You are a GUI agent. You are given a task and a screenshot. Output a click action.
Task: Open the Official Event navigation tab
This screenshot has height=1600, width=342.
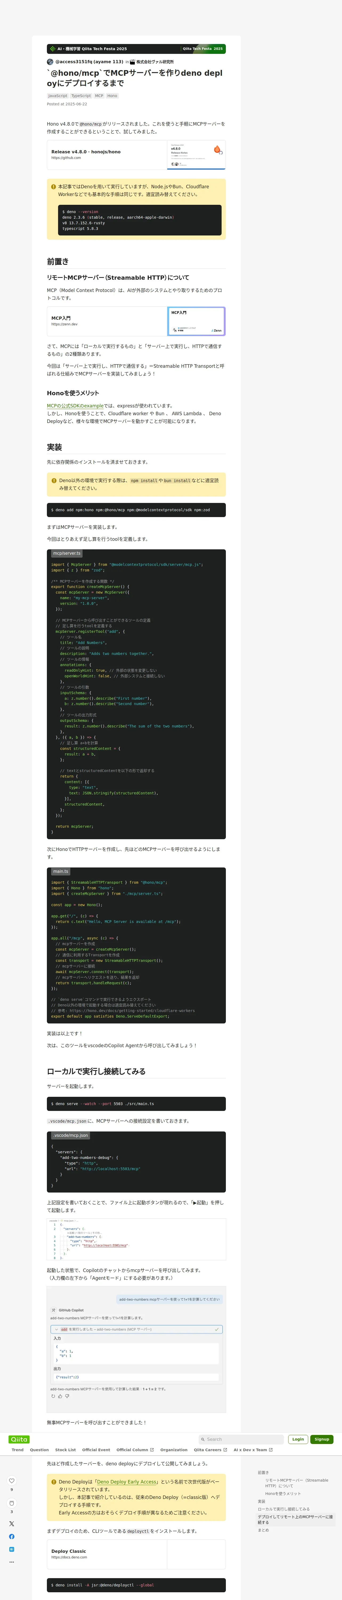click(96, 1450)
